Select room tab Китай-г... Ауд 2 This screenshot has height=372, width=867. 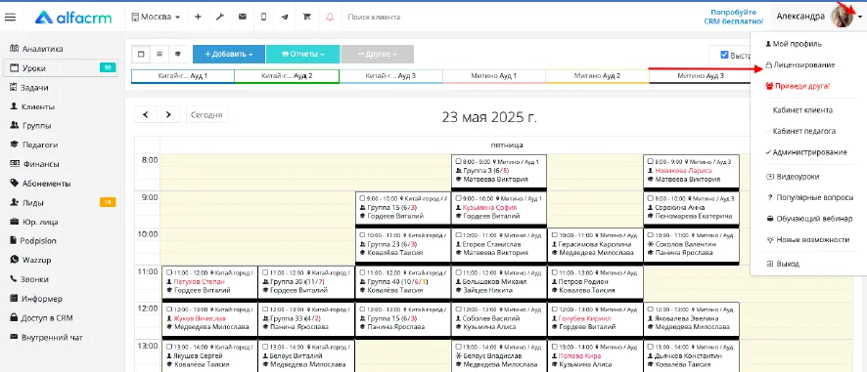click(x=287, y=75)
